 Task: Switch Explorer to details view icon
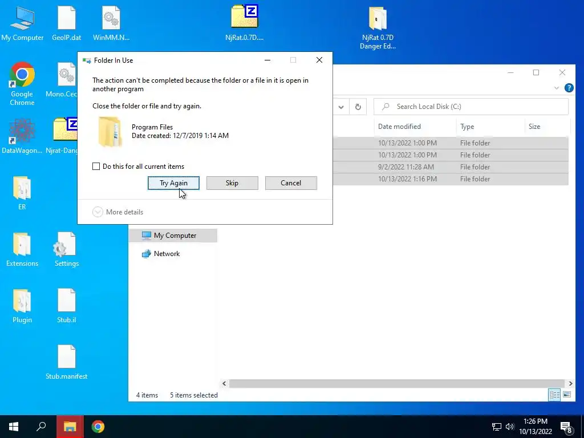(554, 395)
